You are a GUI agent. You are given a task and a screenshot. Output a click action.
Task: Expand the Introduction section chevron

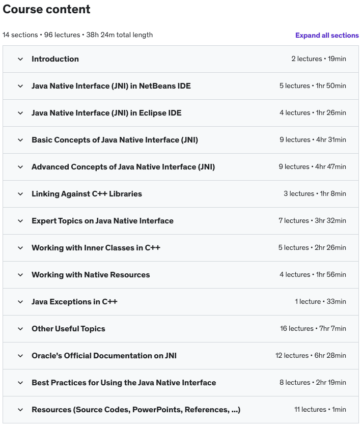pyautogui.click(x=20, y=59)
